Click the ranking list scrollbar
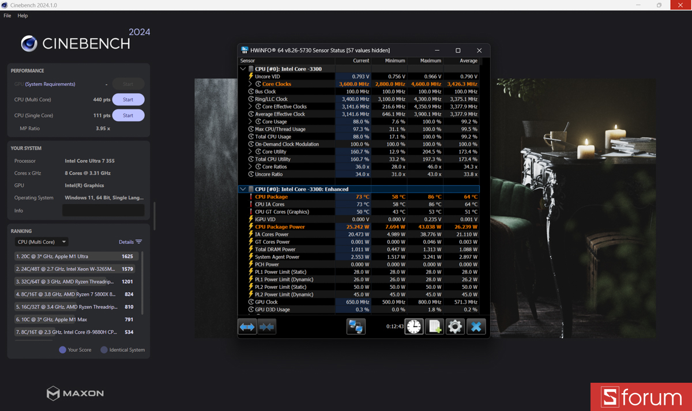This screenshot has height=411, width=692. pyautogui.click(x=142, y=282)
